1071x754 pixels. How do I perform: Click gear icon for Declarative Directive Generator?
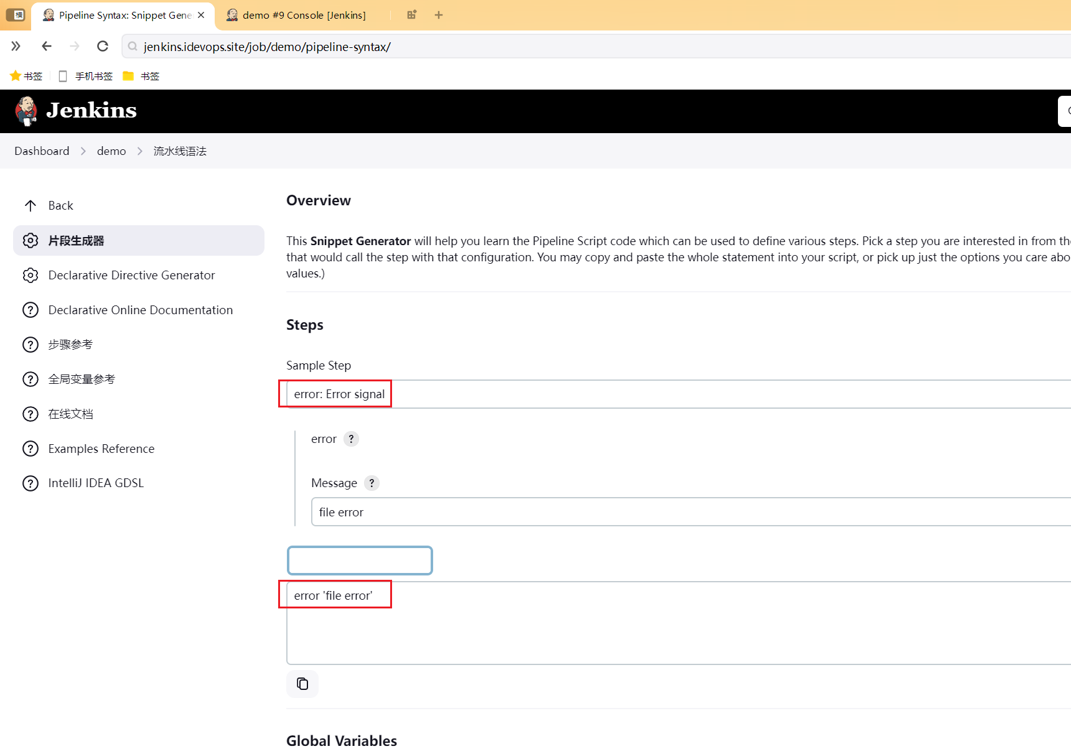(x=30, y=275)
